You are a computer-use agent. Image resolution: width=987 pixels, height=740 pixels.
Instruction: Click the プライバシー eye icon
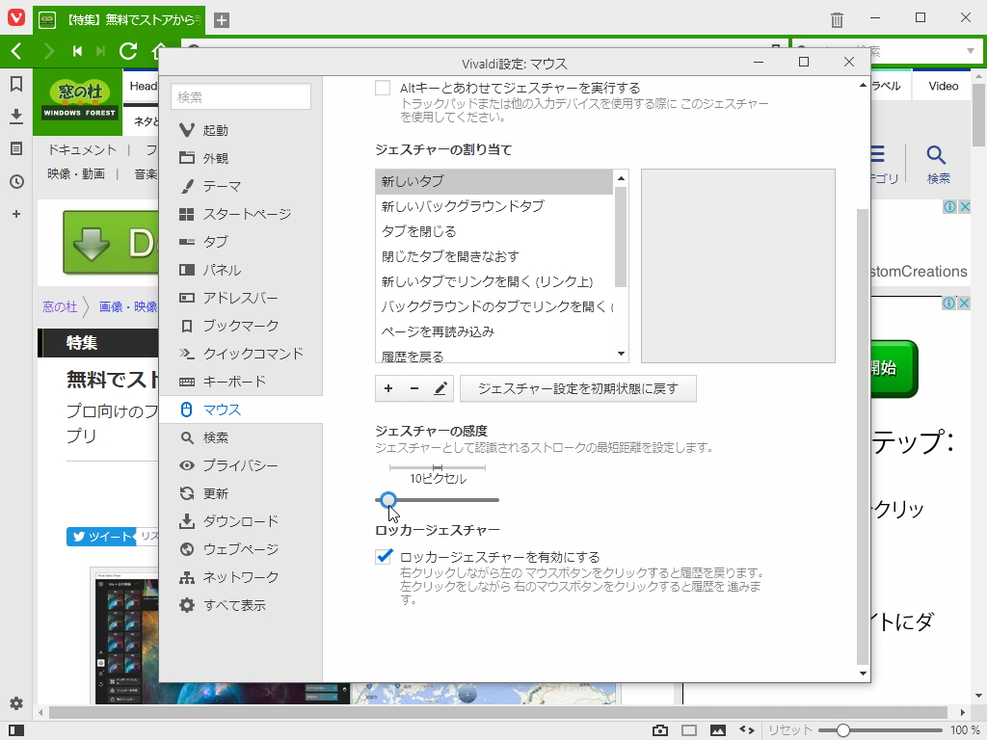(x=187, y=465)
